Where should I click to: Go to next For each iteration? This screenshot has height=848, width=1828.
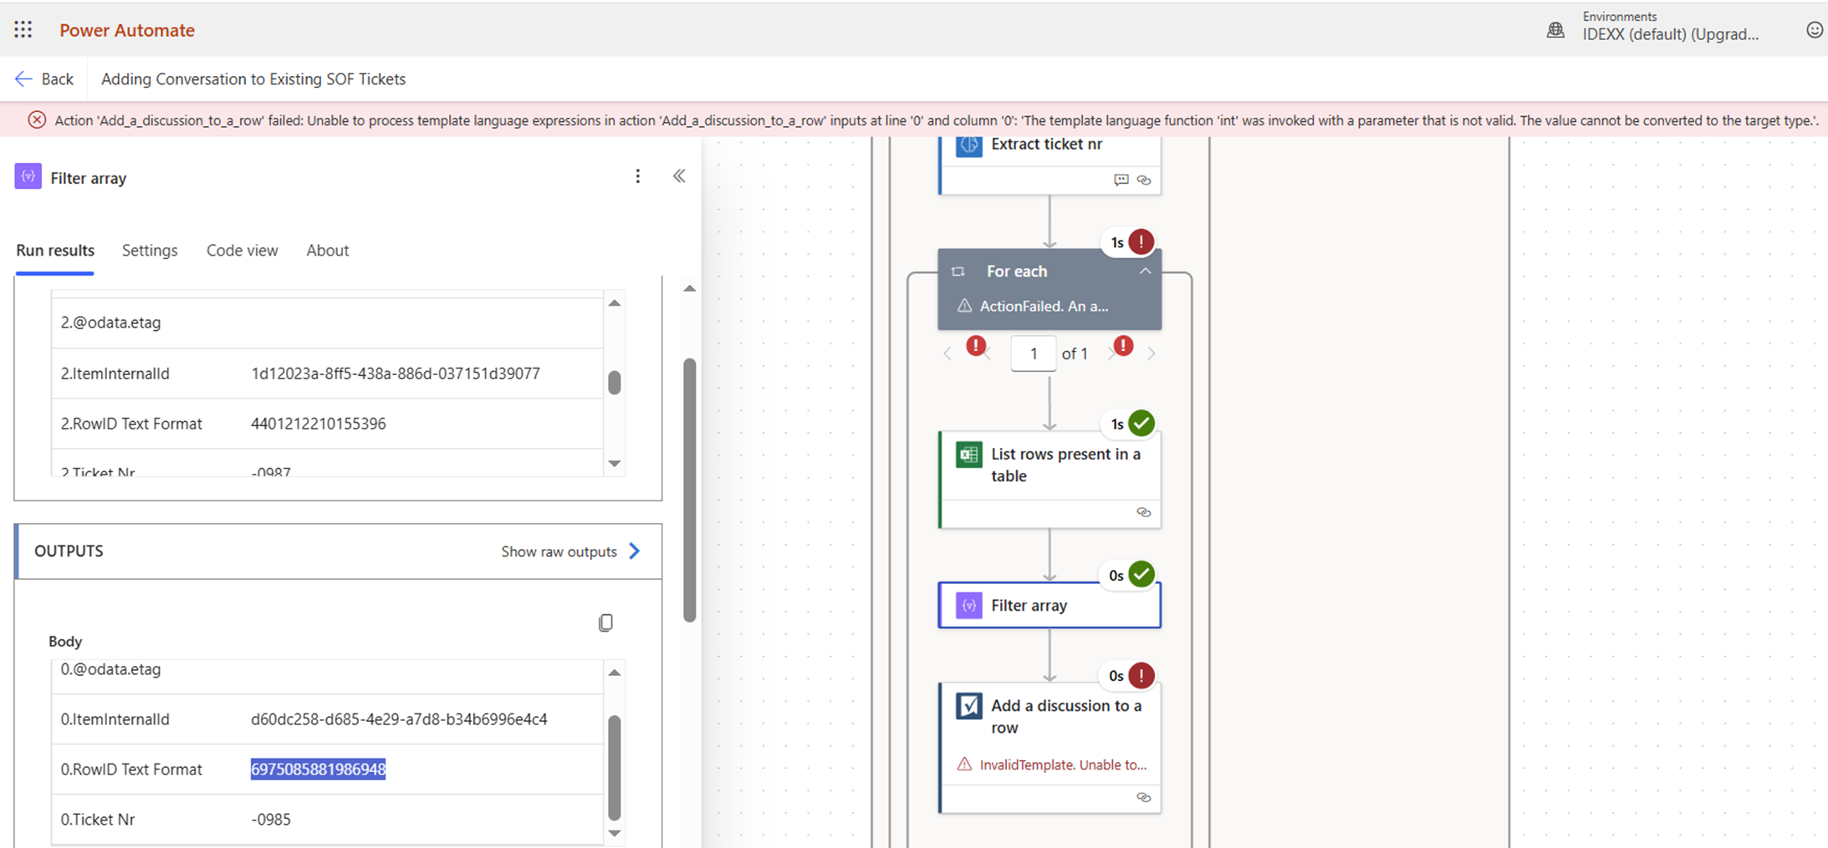[1151, 353]
